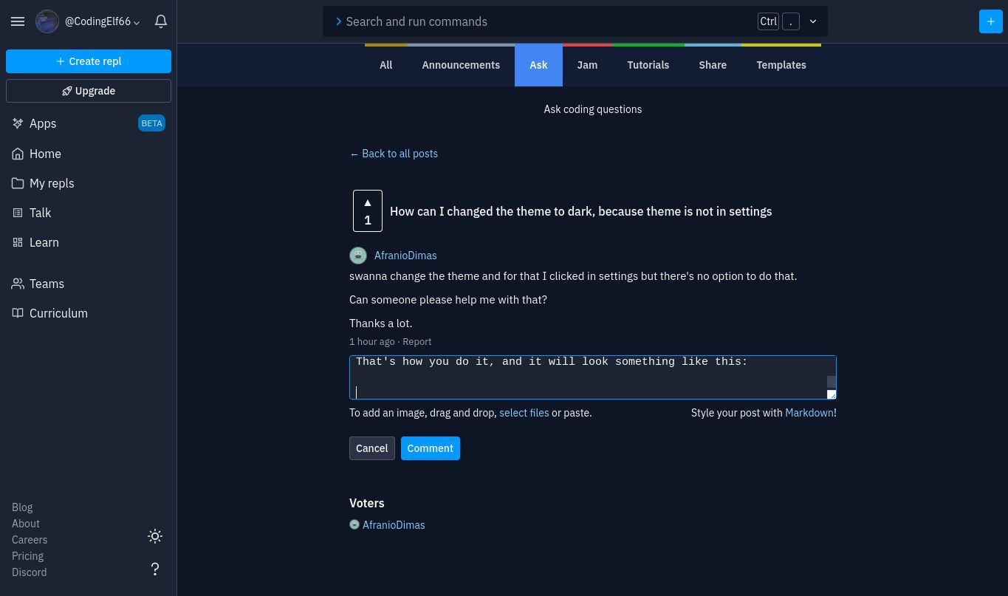Open AfranioDimas author profile link

click(x=405, y=256)
